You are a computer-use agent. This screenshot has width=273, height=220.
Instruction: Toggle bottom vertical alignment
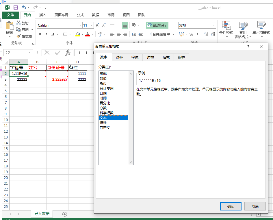(x=125, y=25)
